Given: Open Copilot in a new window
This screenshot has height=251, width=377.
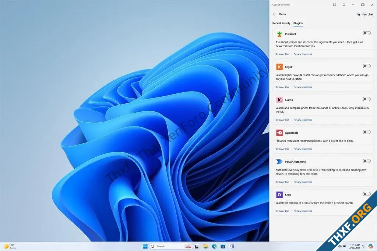Looking at the screenshot, I should coord(334,4).
